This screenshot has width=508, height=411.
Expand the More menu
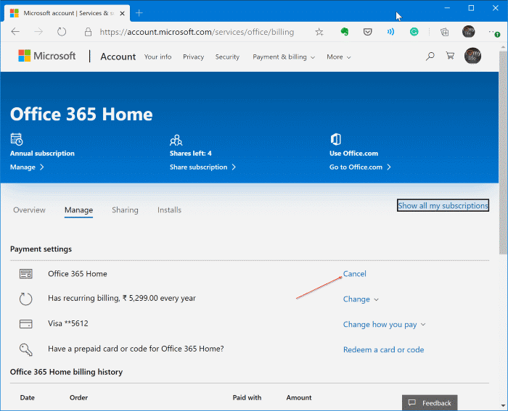tap(339, 57)
